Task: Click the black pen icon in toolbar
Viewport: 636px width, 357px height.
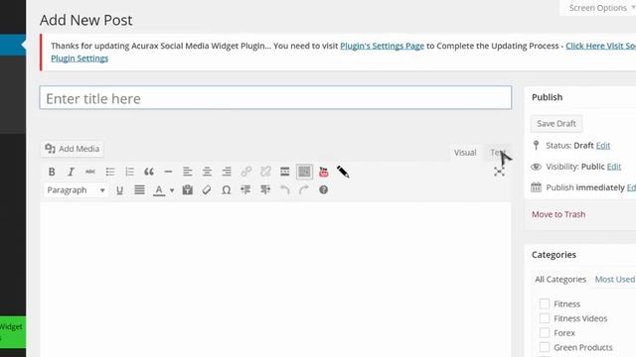Action: pos(343,172)
